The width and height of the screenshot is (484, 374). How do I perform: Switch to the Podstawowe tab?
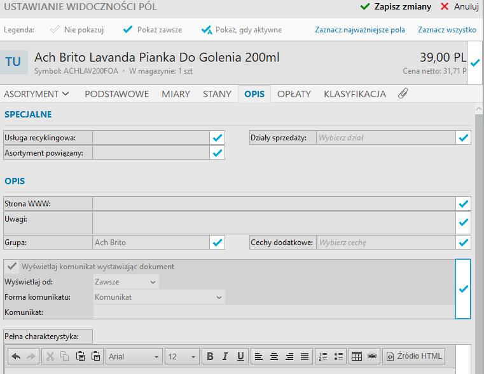(x=116, y=94)
